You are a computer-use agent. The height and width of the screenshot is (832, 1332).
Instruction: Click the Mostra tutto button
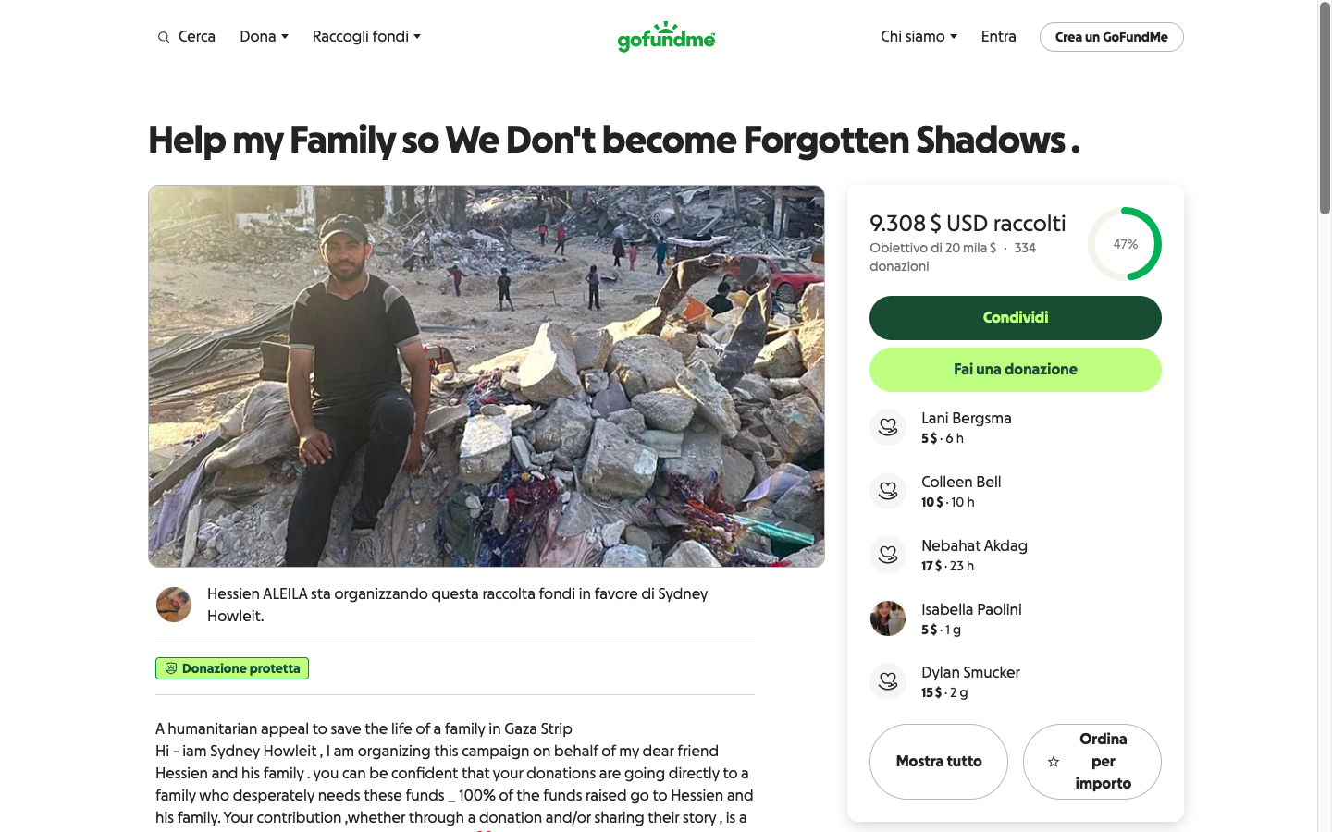click(938, 762)
